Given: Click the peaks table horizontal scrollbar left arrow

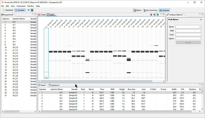Looking at the screenshot, I should coord(40,111).
